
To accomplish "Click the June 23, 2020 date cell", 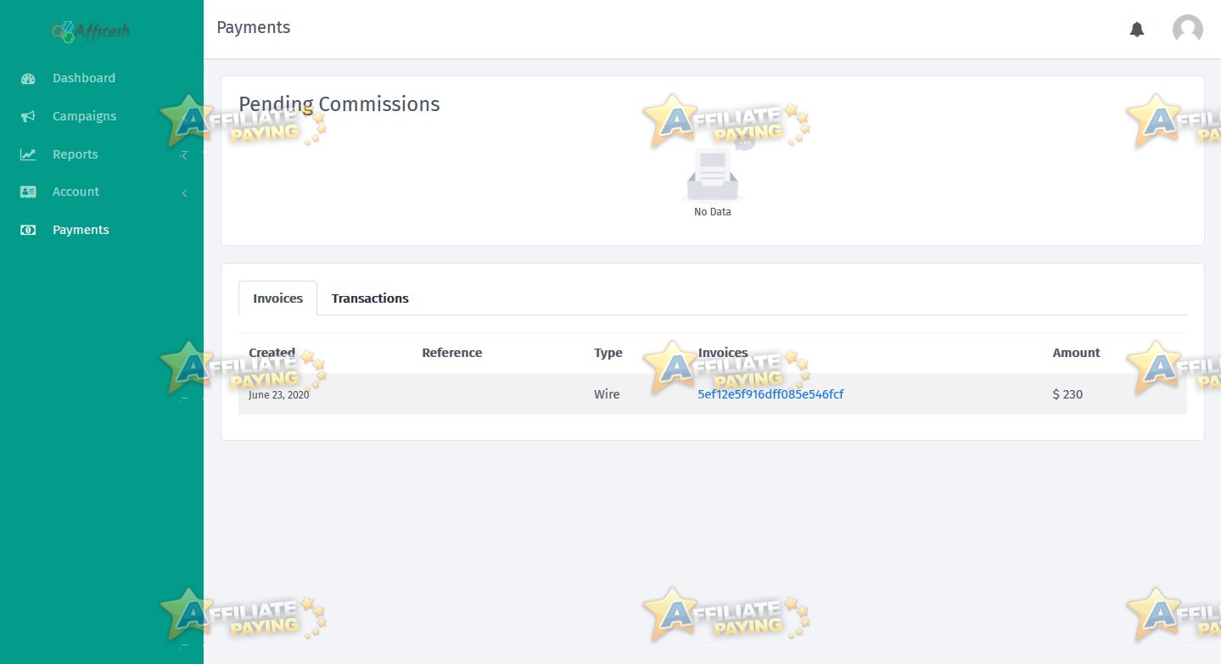I will click(x=279, y=394).
